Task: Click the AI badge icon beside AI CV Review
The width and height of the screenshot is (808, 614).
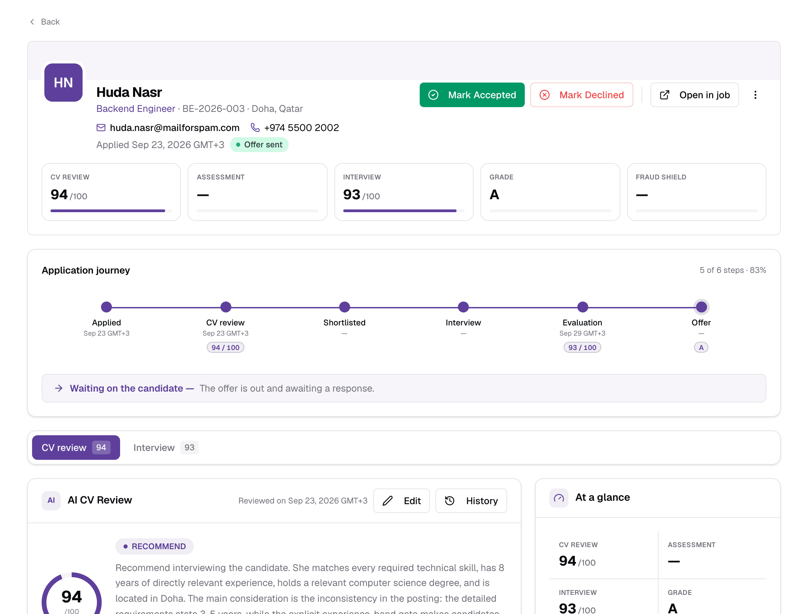Action: [x=51, y=500]
